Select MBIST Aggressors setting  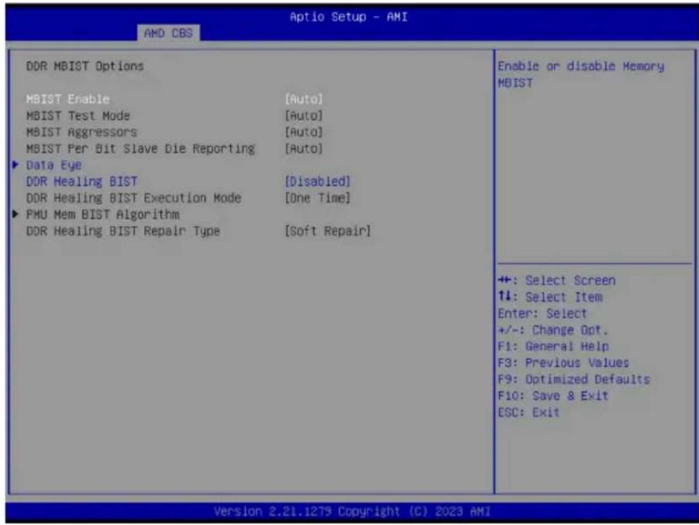click(x=82, y=132)
